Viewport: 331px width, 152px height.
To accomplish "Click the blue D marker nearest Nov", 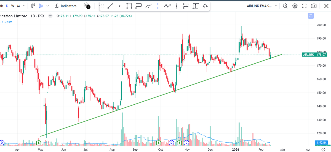I will 186,143.
